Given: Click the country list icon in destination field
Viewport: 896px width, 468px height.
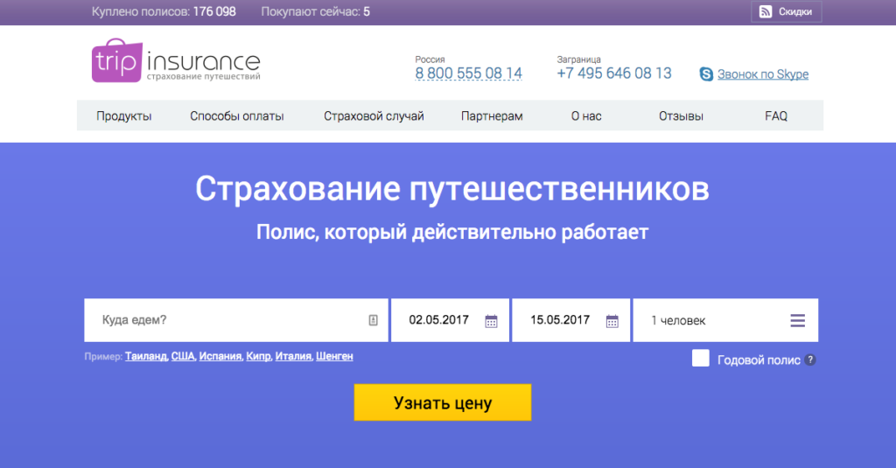Looking at the screenshot, I should 373,321.
